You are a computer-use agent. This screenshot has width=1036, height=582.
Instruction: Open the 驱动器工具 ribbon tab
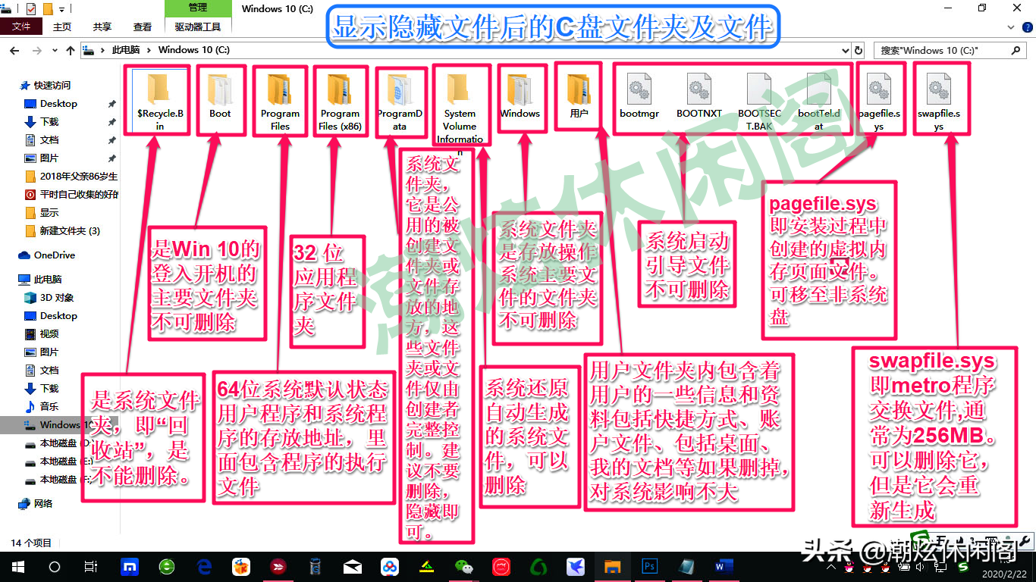point(198,27)
